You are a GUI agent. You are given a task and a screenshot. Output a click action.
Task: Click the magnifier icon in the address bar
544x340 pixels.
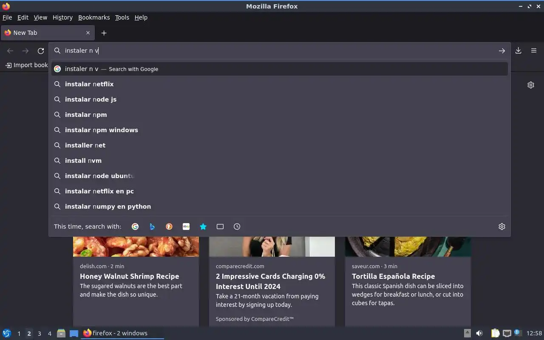click(57, 51)
